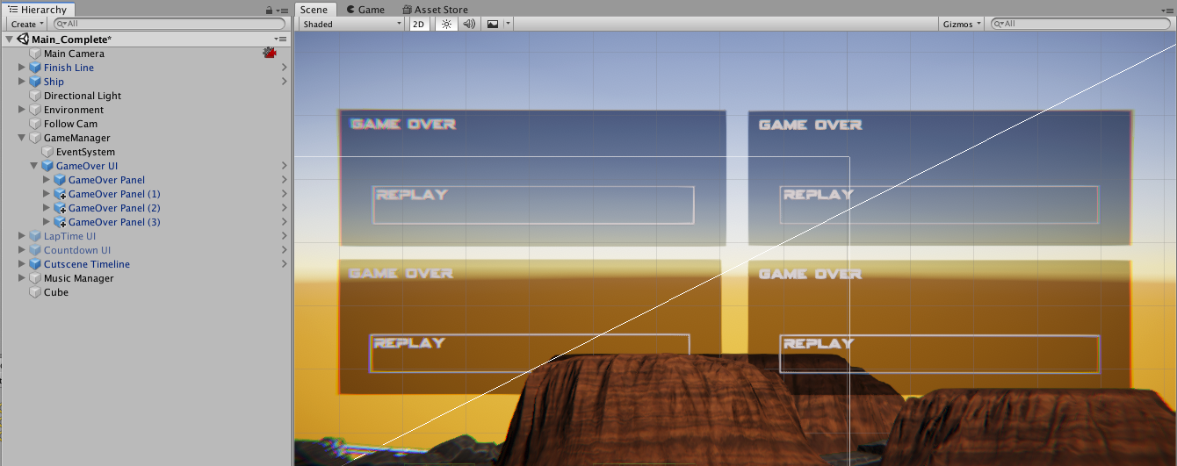Collapse the GameOver UI object
The width and height of the screenshot is (1177, 466).
[x=34, y=166]
